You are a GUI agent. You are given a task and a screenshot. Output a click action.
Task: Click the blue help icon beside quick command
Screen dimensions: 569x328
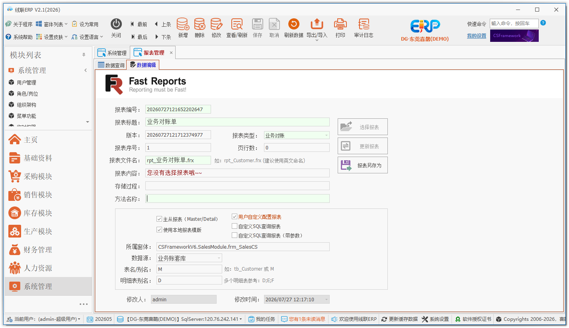tap(543, 23)
